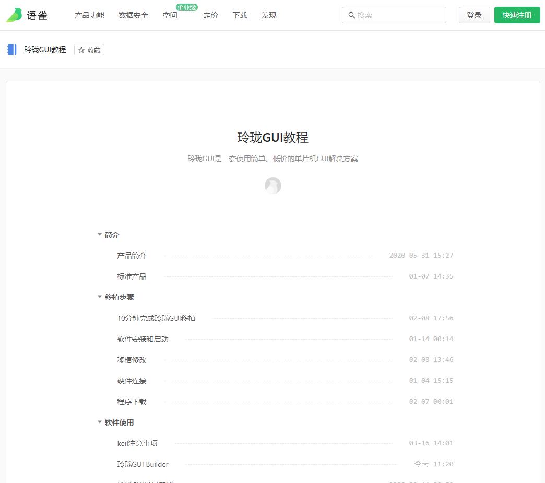Click the magnifier icon in the search box

[x=351, y=15]
